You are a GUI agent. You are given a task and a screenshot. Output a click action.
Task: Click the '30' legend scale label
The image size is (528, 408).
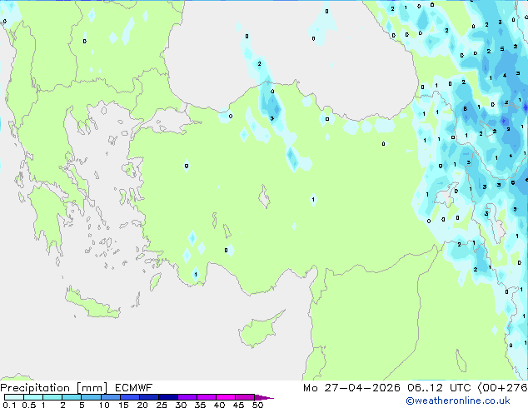181,405
